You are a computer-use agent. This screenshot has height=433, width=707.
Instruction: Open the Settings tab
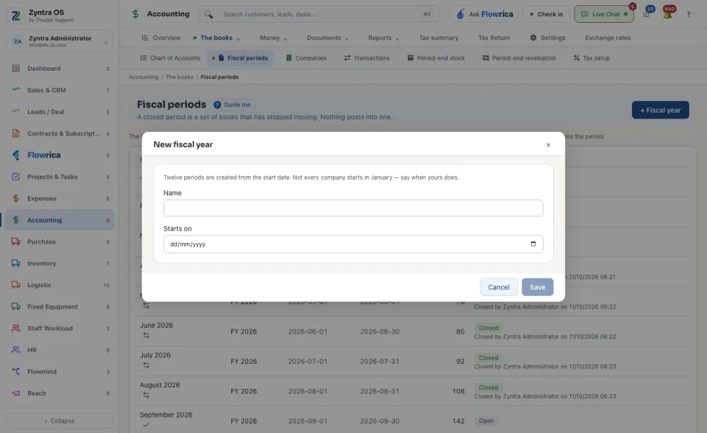coord(547,38)
